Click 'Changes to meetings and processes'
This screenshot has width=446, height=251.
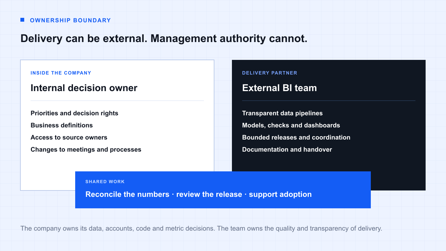pyautogui.click(x=86, y=150)
